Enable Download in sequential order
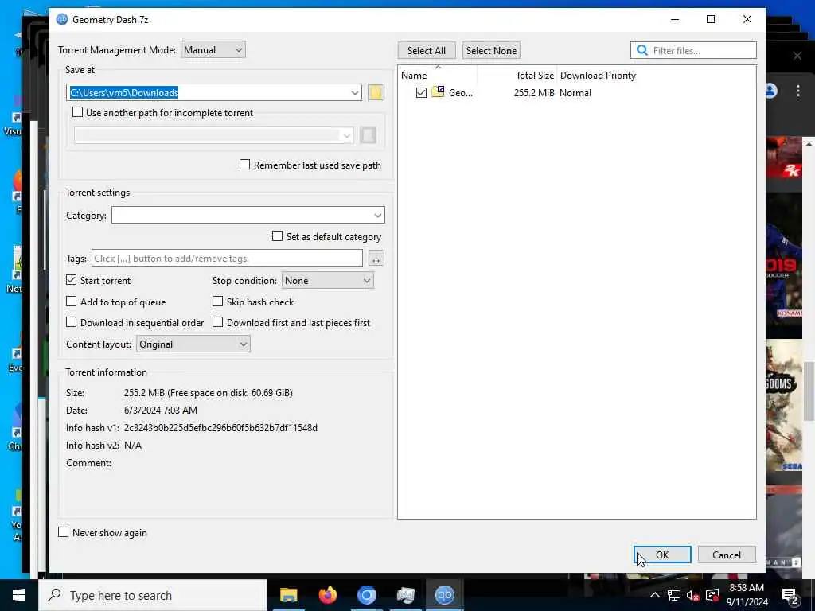Screen dimensions: 815x611 [71, 322]
